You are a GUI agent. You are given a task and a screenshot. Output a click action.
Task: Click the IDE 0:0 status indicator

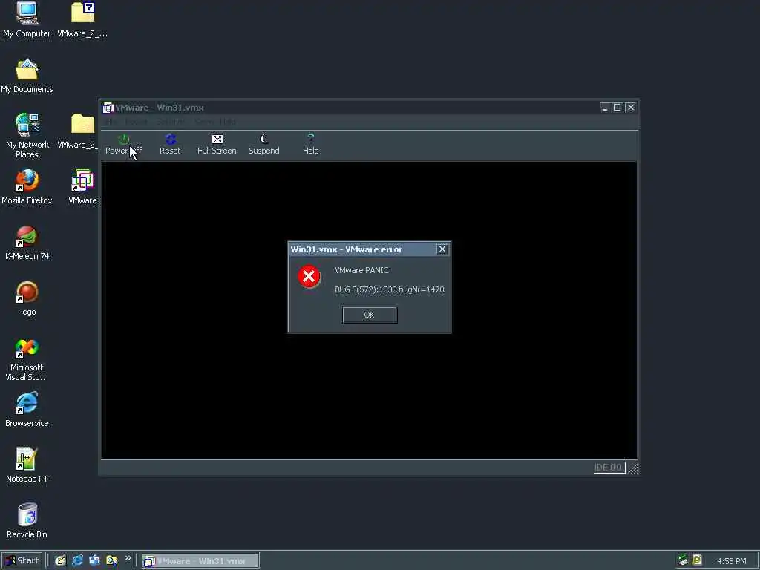click(x=609, y=468)
